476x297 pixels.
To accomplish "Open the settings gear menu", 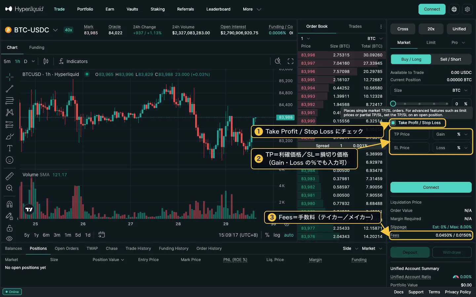I will click(x=467, y=9).
